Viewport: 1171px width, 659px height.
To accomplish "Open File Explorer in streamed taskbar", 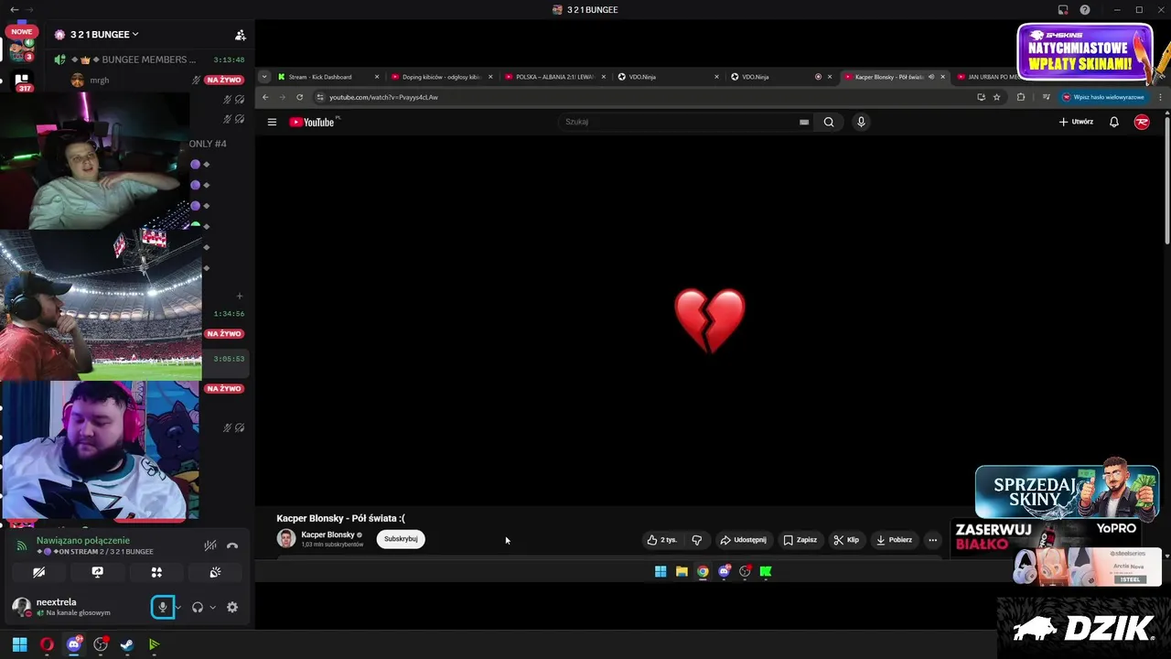I will click(x=682, y=571).
